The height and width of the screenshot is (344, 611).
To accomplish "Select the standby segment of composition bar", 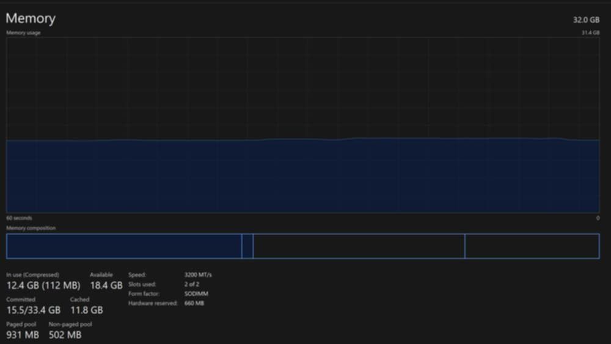I will (359, 246).
